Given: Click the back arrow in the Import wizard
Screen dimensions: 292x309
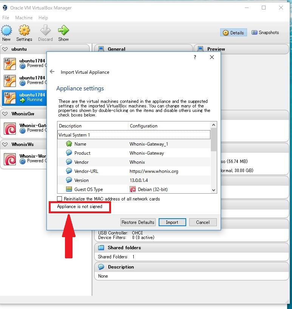Looking at the screenshot, I should point(53,72).
